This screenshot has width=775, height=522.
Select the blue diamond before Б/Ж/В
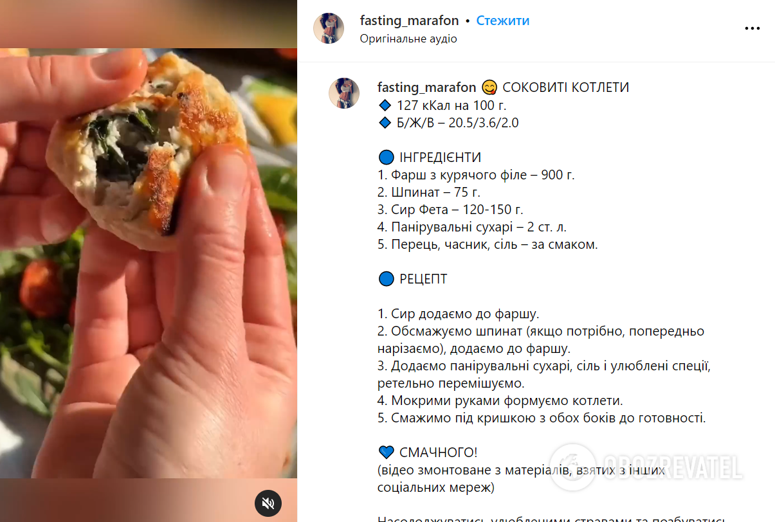point(385,123)
